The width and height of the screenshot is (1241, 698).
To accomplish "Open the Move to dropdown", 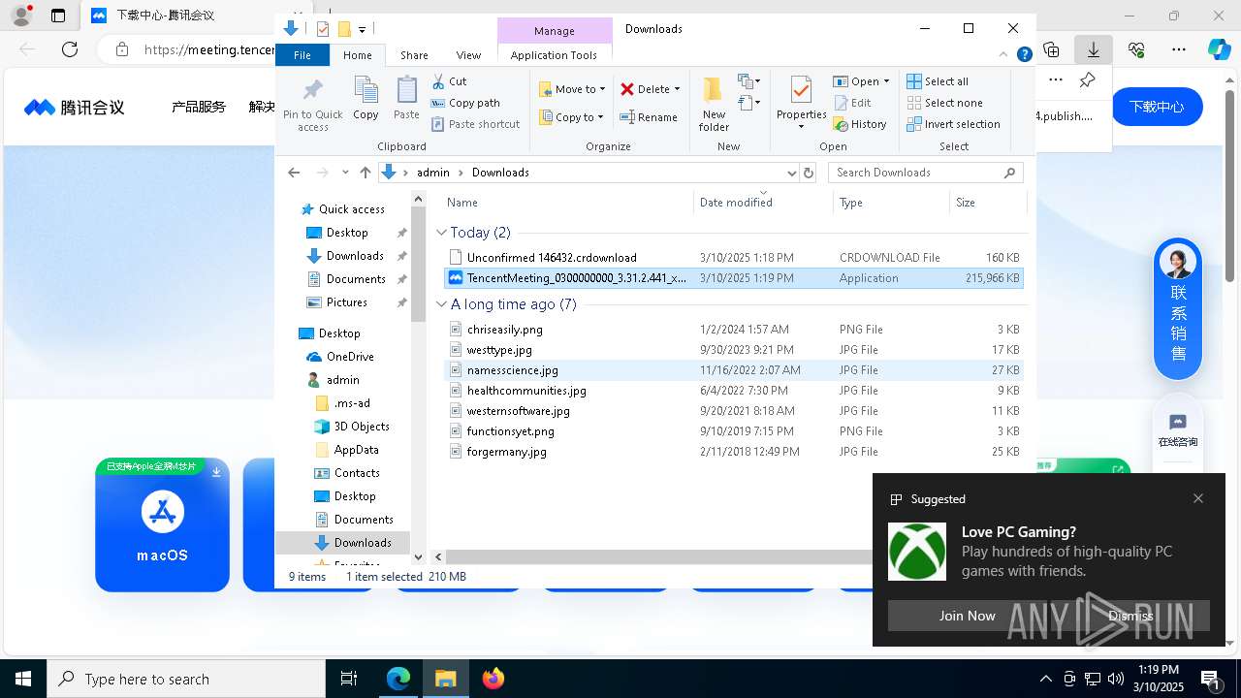I will [x=572, y=89].
